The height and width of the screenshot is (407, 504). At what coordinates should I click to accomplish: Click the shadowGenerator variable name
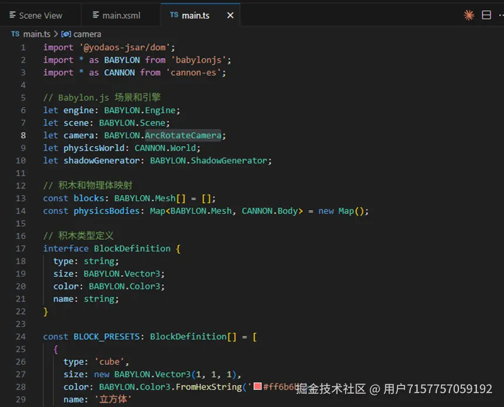pyautogui.click(x=102, y=161)
